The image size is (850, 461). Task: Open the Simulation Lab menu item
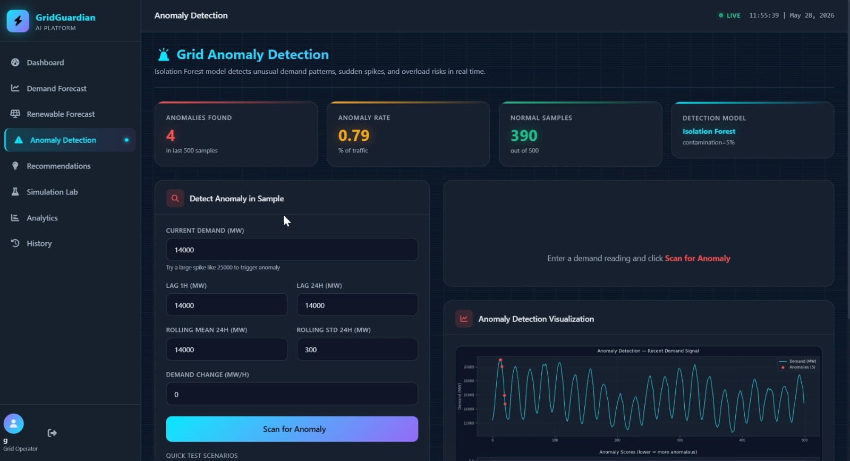click(70, 192)
